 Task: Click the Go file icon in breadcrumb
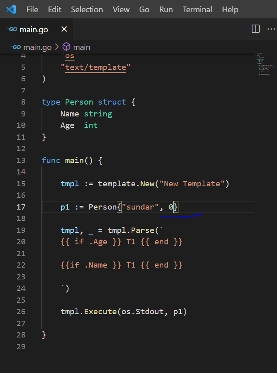click(x=15, y=47)
